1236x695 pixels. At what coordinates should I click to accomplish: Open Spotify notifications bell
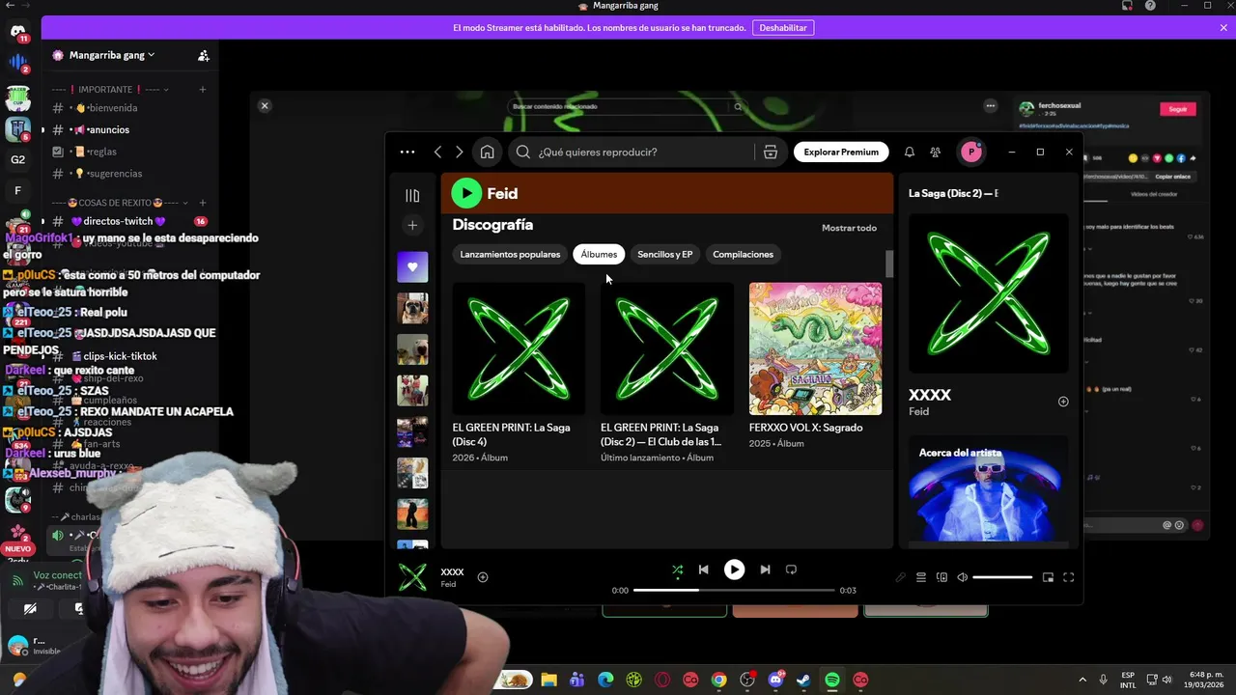[910, 152]
